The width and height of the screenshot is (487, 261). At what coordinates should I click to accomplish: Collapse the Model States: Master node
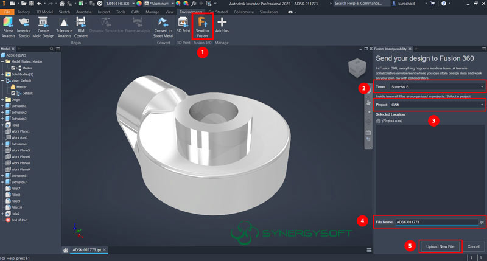click(x=2, y=61)
